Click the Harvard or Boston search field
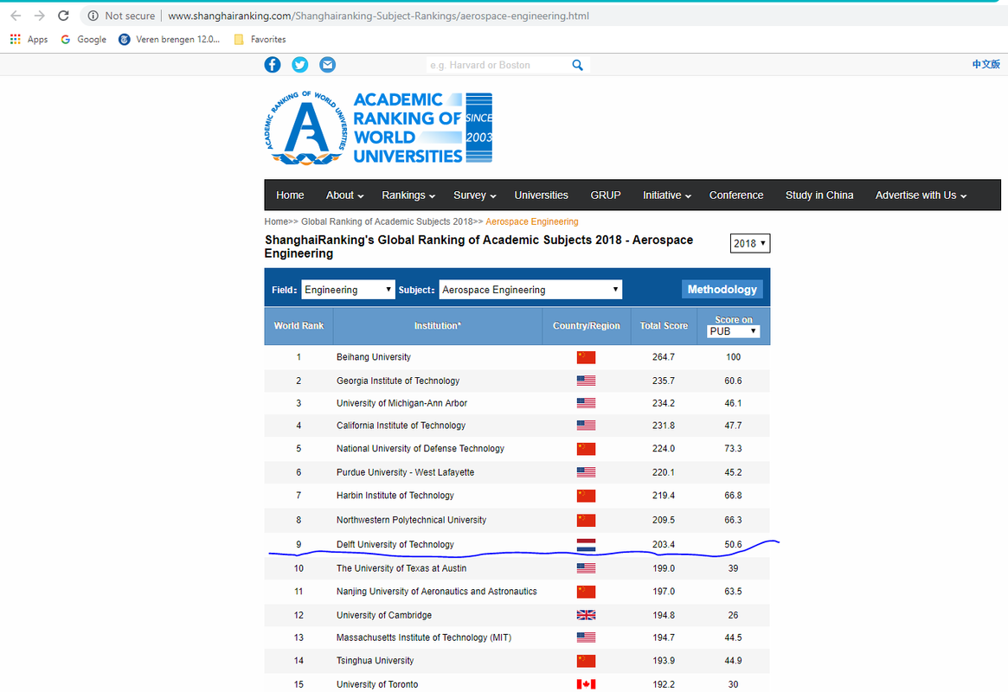The width and height of the screenshot is (1008, 692). point(498,65)
